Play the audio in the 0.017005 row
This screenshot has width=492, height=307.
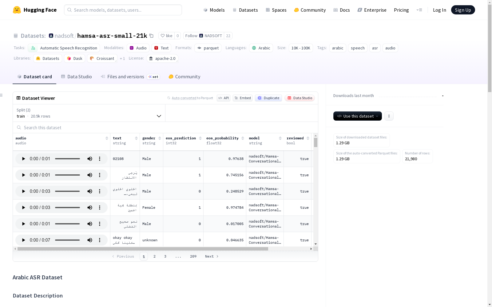coord(23,224)
